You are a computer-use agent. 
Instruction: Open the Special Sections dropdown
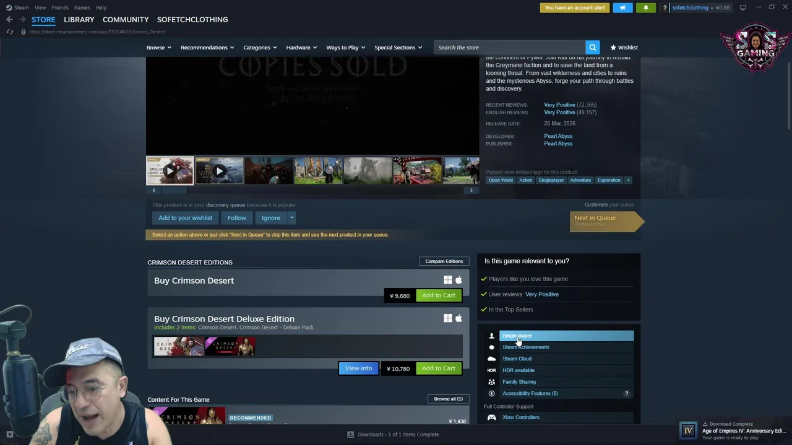398,48
